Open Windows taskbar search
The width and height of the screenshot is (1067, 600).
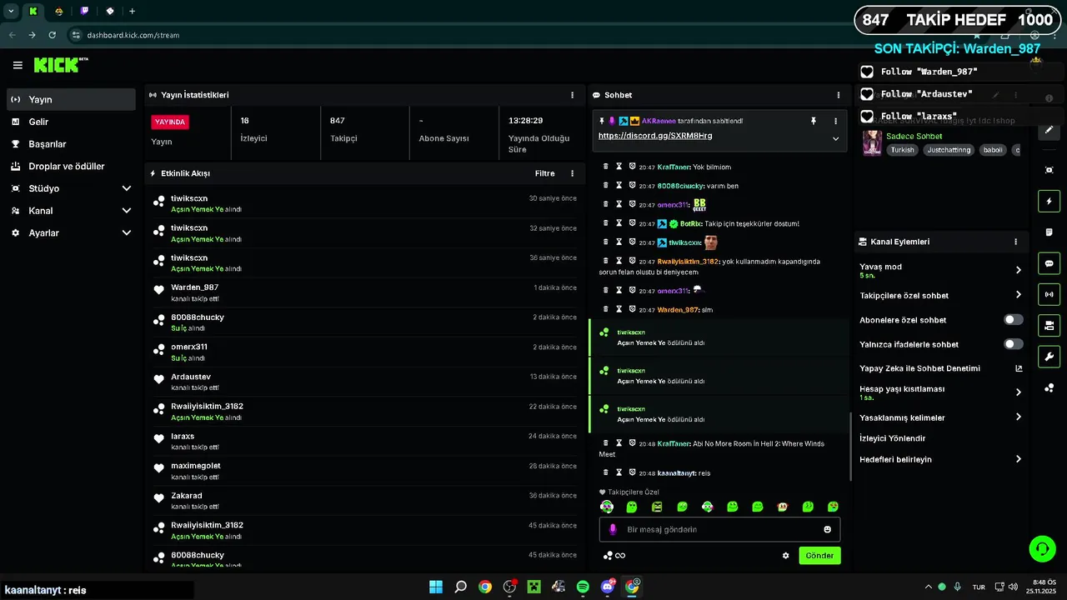pos(460,587)
